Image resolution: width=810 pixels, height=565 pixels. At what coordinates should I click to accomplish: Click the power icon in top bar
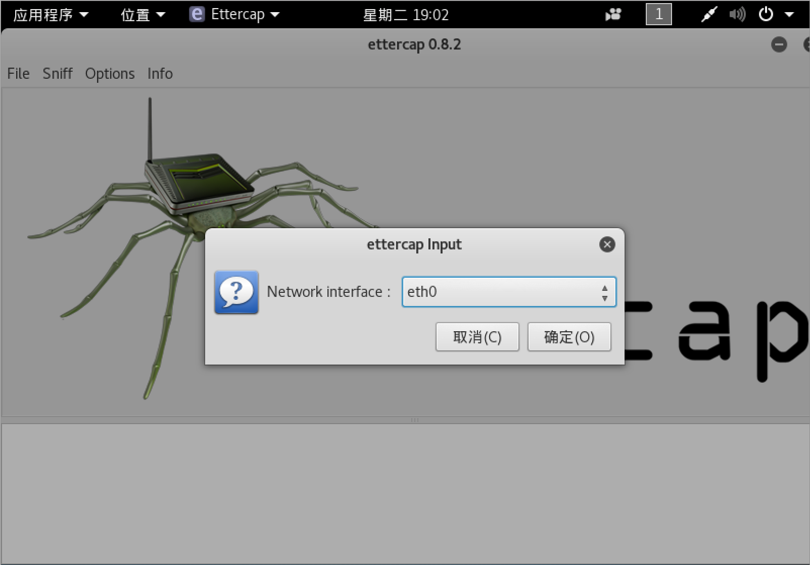(x=766, y=14)
